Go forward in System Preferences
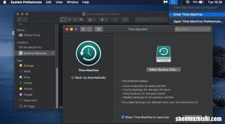Viewport: 225px width, 124px height. pos(89,29)
